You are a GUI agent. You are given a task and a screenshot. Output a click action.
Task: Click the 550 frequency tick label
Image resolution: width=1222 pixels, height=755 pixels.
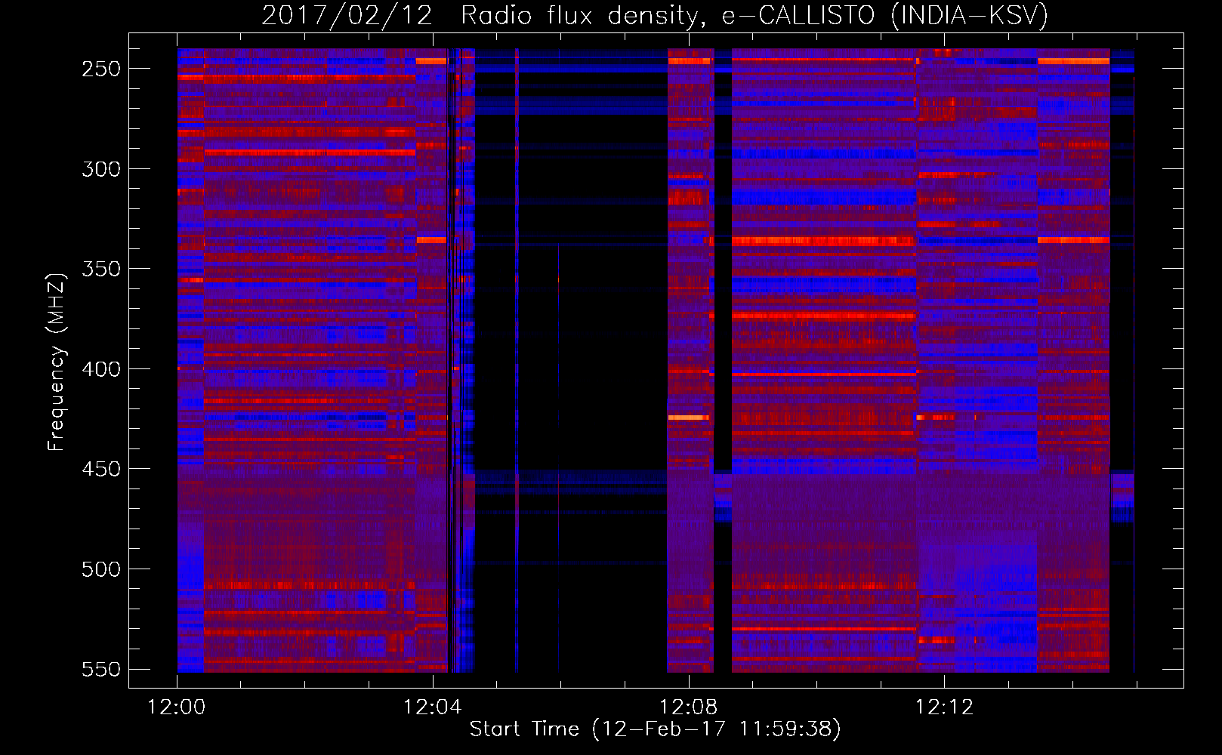click(101, 670)
